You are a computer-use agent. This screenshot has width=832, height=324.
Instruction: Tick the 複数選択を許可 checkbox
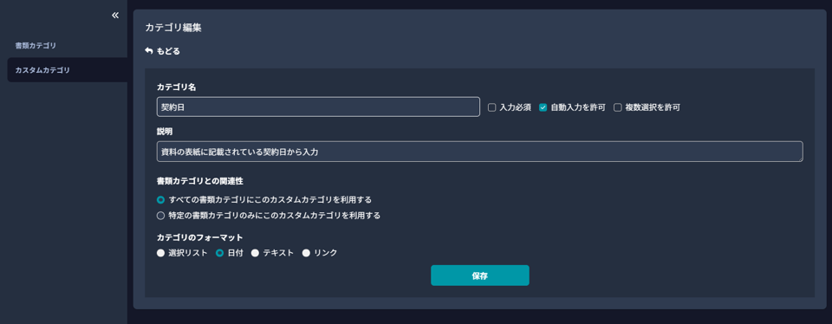pos(618,107)
